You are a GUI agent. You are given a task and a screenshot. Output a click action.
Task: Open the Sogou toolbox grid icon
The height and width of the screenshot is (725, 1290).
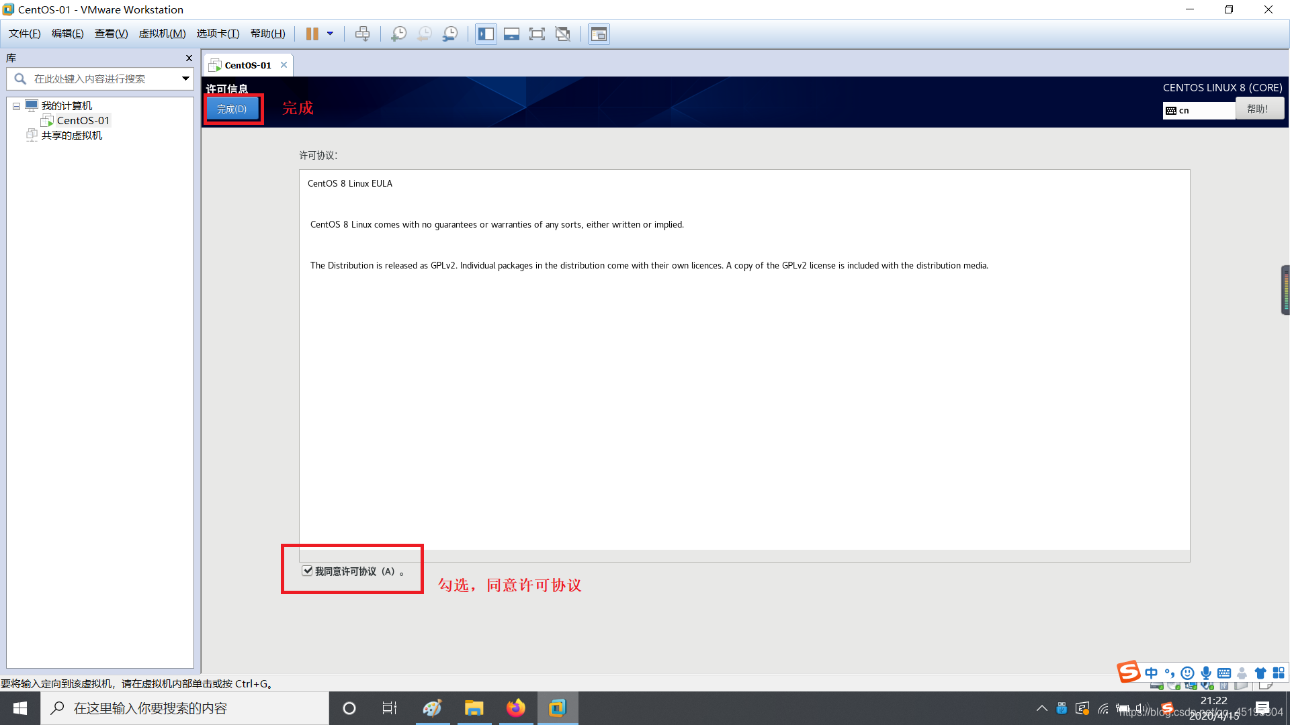point(1279,673)
